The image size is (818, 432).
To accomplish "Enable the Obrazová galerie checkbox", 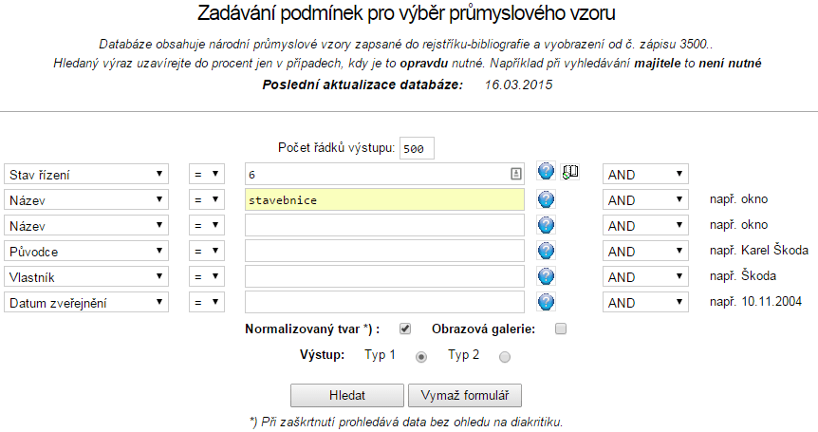I will click(560, 329).
